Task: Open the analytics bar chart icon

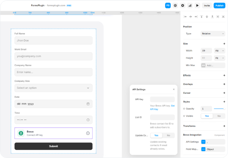Action: tap(190, 6)
